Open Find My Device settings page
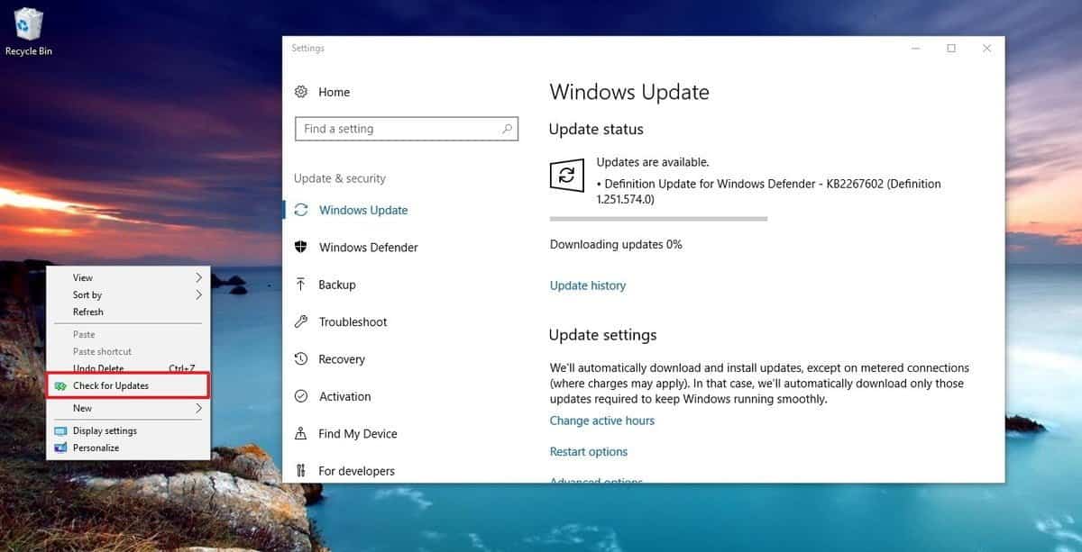The height and width of the screenshot is (552, 1082). click(x=358, y=433)
